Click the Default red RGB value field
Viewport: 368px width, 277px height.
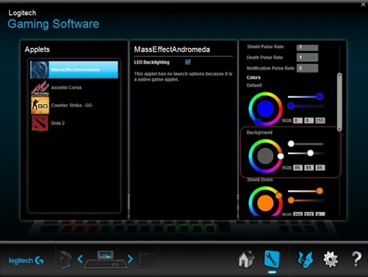coord(298,121)
